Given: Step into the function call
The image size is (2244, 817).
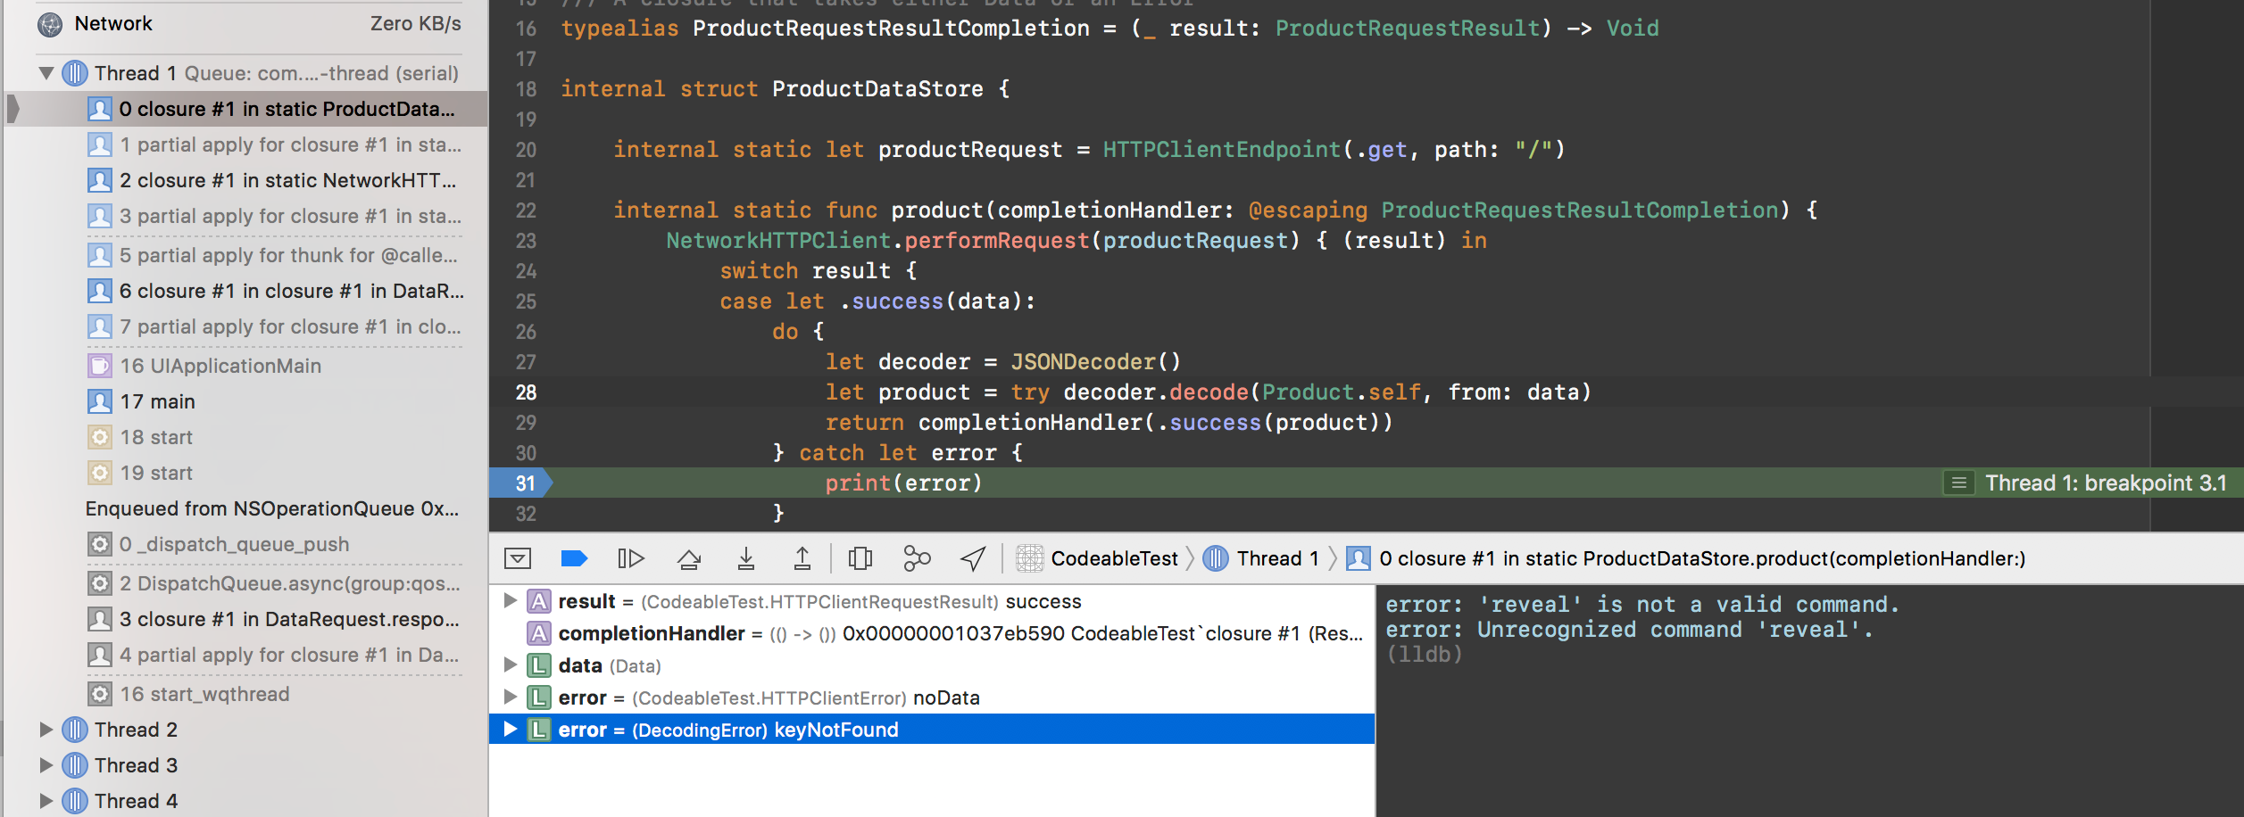Looking at the screenshot, I should pyautogui.click(x=746, y=557).
